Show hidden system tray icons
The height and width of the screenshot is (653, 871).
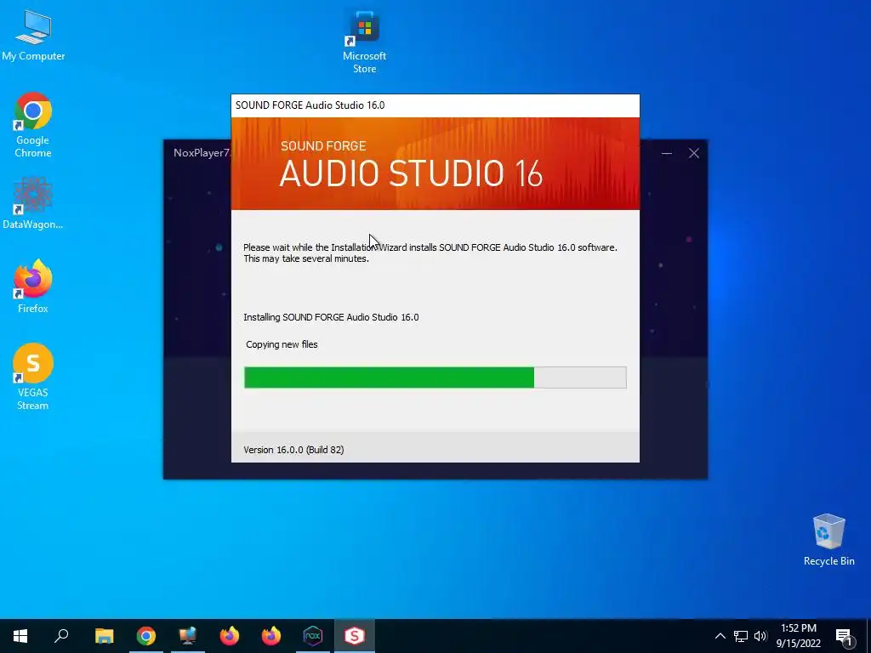(720, 636)
